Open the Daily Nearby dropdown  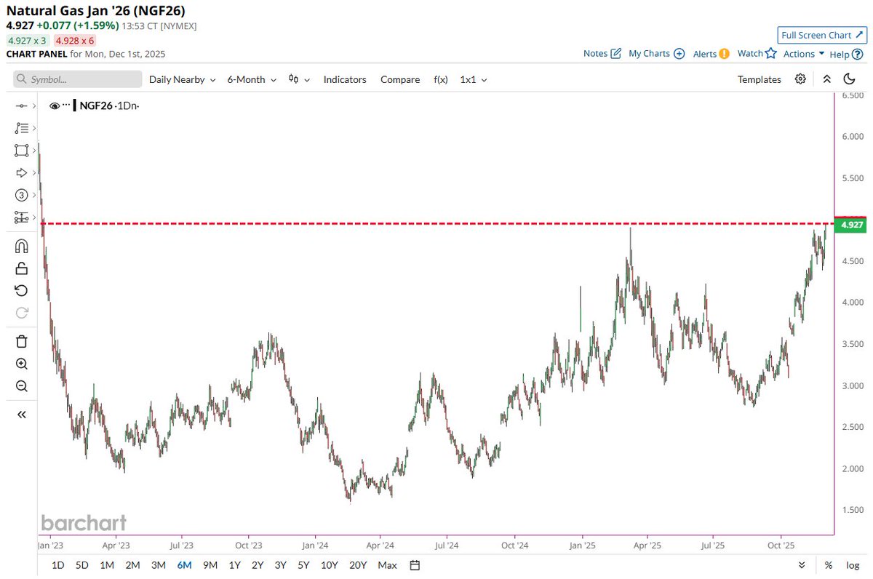point(181,79)
